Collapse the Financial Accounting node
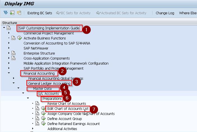The width and height of the screenshot is (197, 132). [9, 73]
